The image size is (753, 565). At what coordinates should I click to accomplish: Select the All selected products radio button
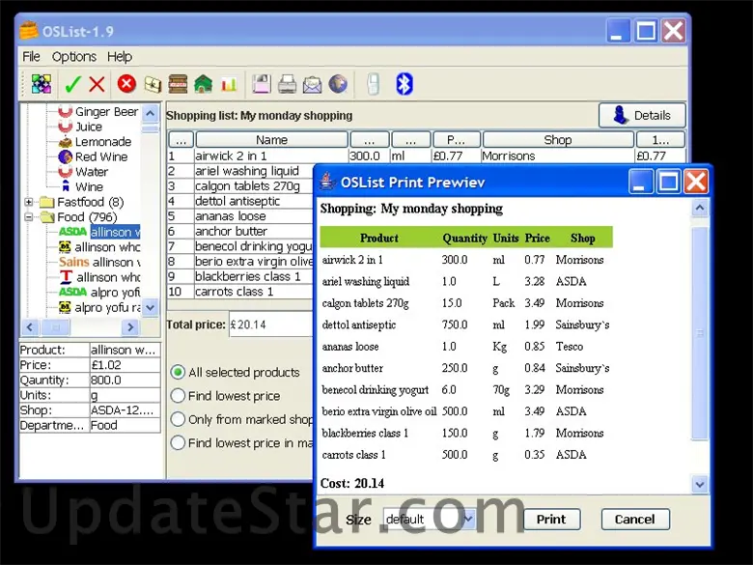pyautogui.click(x=178, y=373)
